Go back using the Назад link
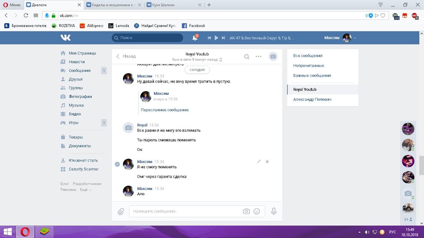This screenshot has height=238, width=424. coord(126,56)
